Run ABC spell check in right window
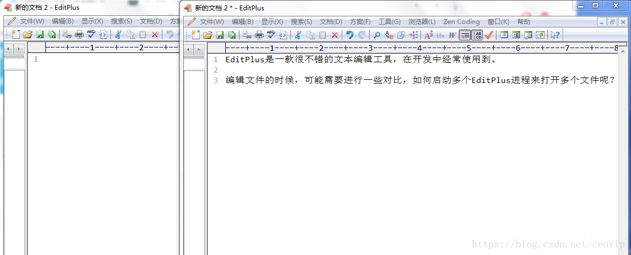631x255 pixels. (x=271, y=34)
